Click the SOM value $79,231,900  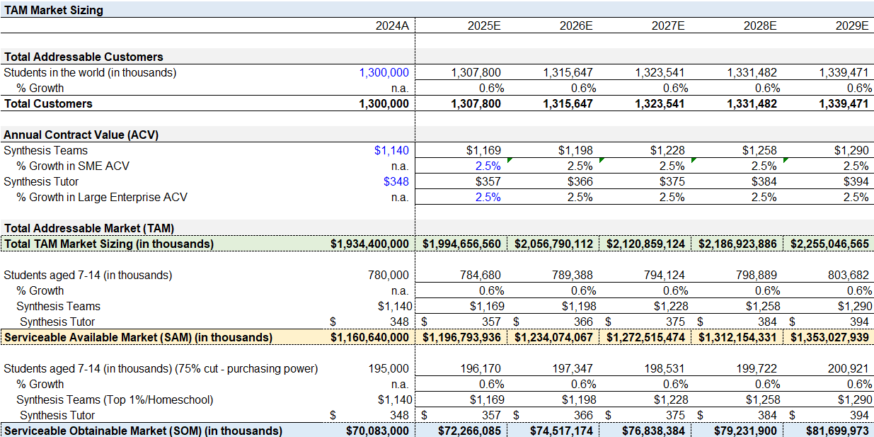746,431
